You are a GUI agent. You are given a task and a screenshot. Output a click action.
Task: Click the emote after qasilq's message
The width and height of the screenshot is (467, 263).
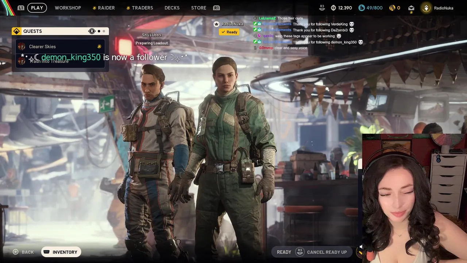[339, 36]
